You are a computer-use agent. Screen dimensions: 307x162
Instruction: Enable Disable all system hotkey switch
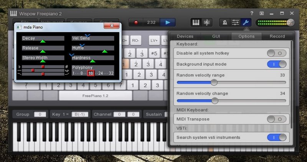click(x=277, y=53)
